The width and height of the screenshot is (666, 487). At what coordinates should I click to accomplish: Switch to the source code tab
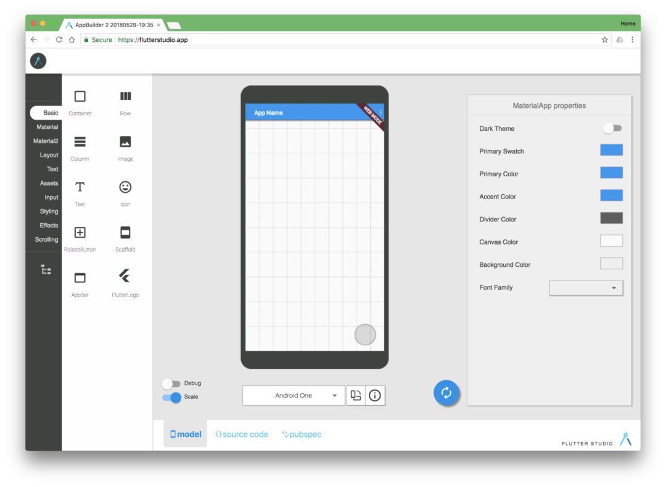pos(242,435)
